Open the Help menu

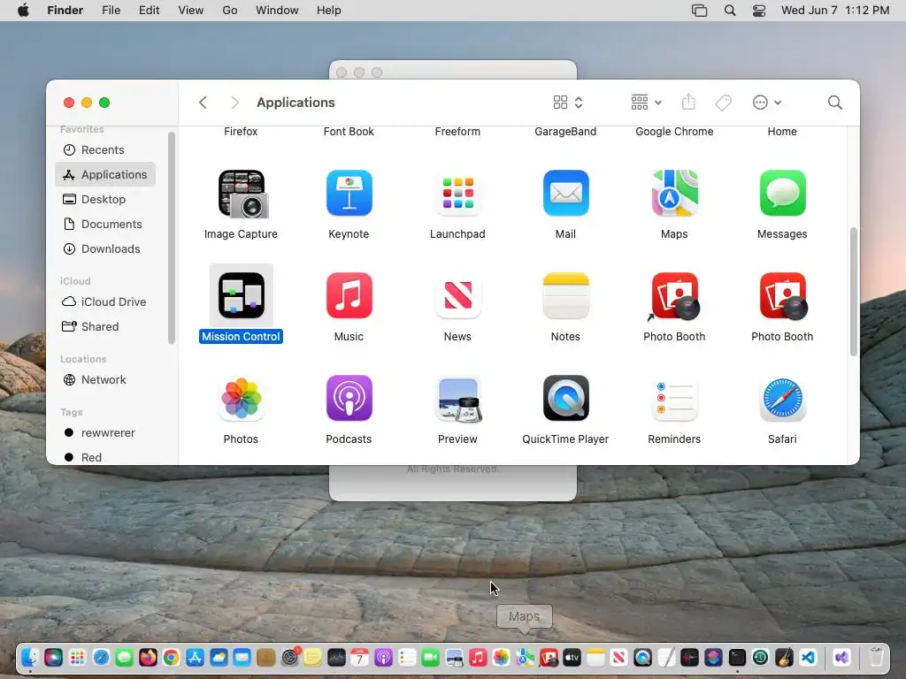[x=329, y=11]
